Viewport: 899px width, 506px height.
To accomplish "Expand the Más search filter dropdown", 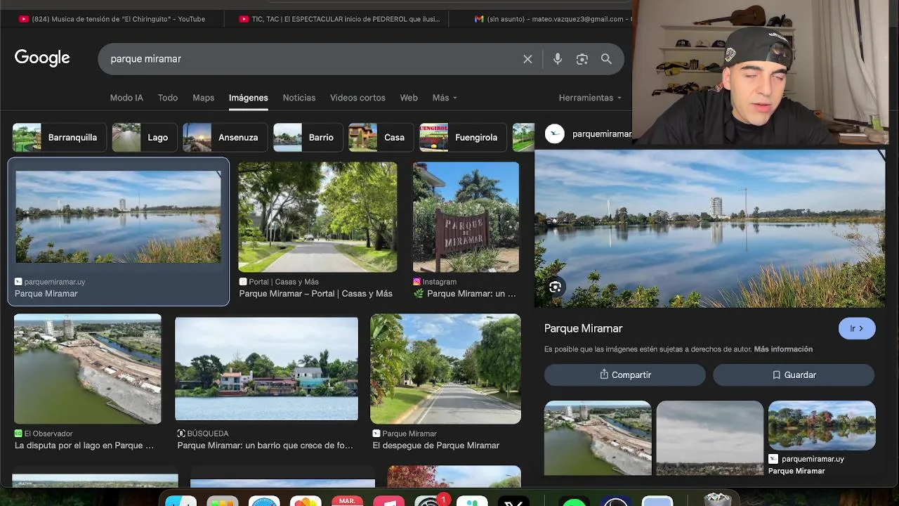I will (445, 98).
